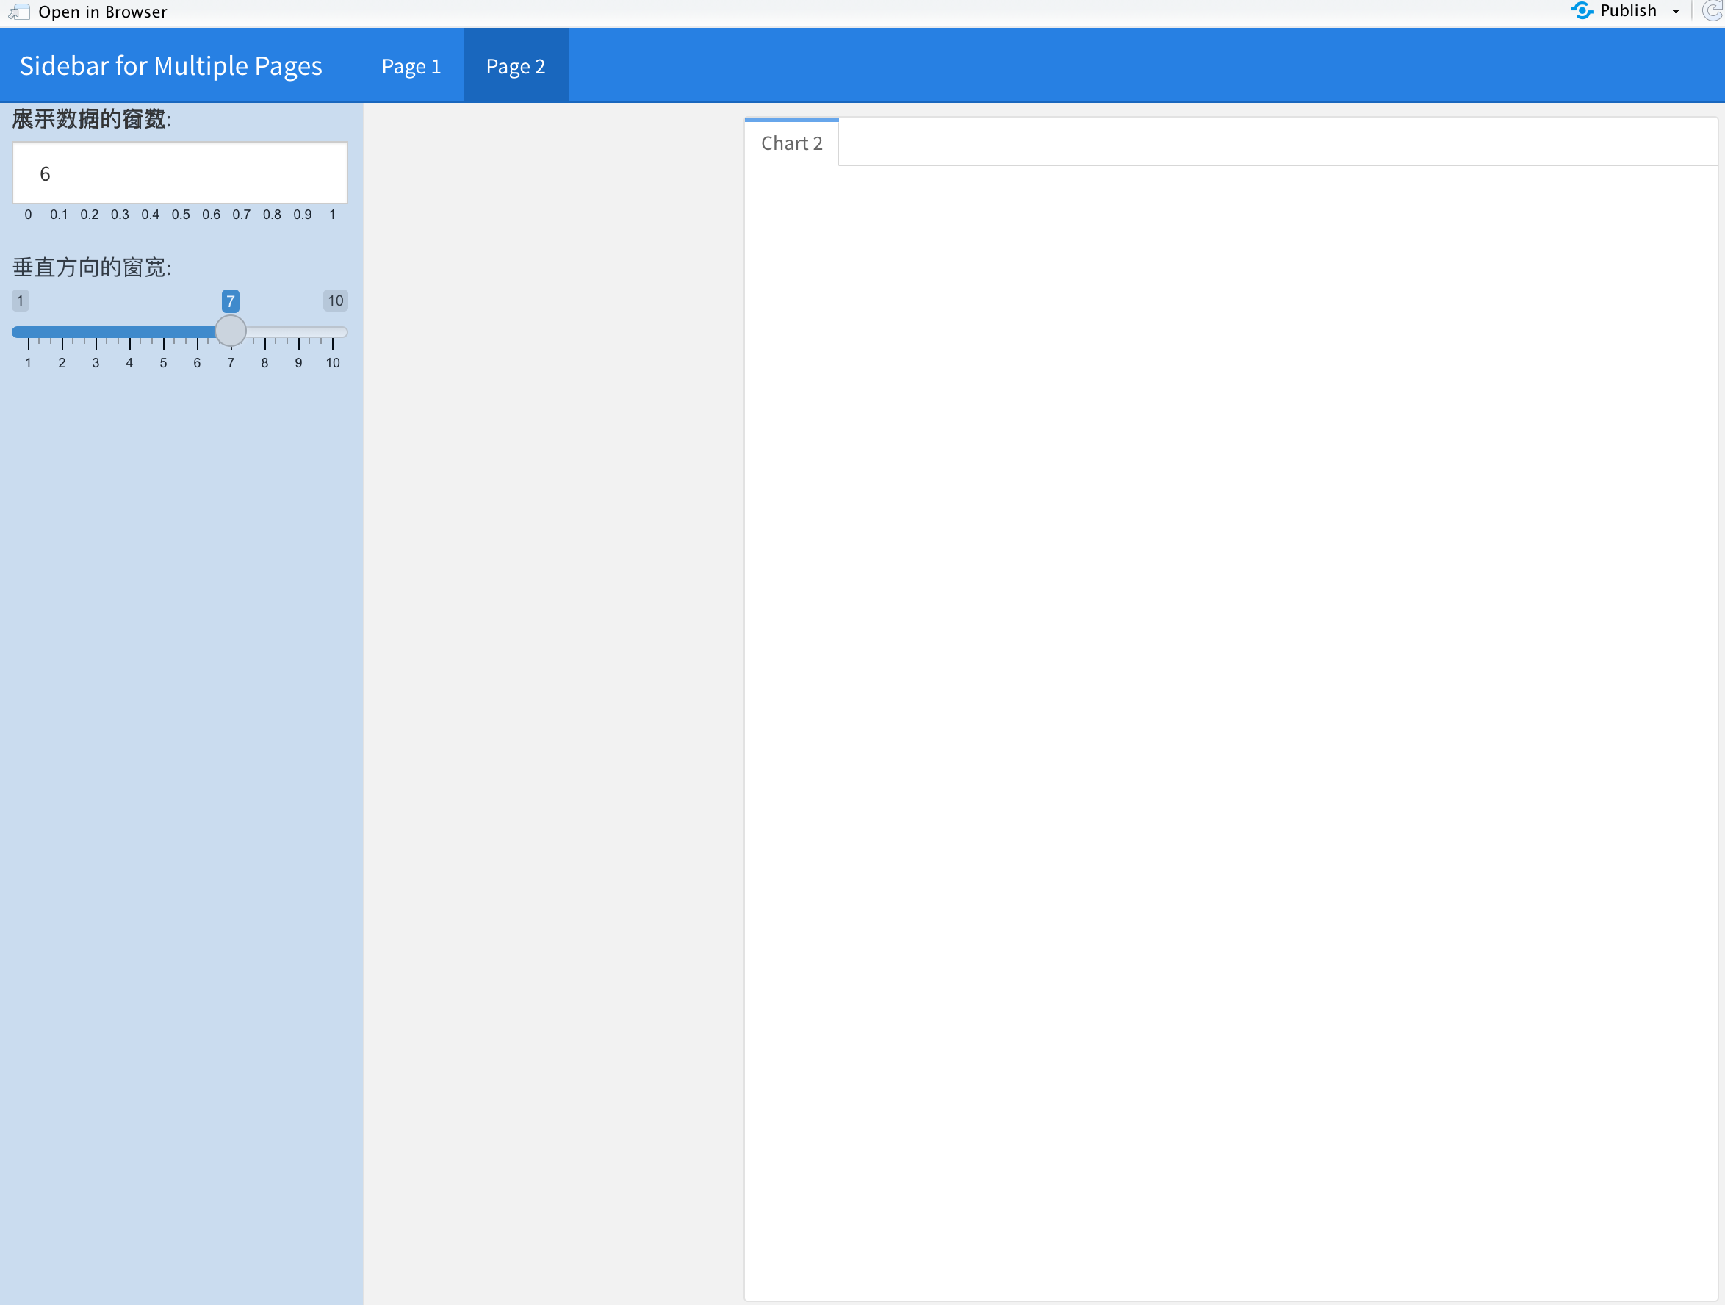The height and width of the screenshot is (1305, 1725).
Task: Click the input field showing 6
Action: (x=179, y=173)
